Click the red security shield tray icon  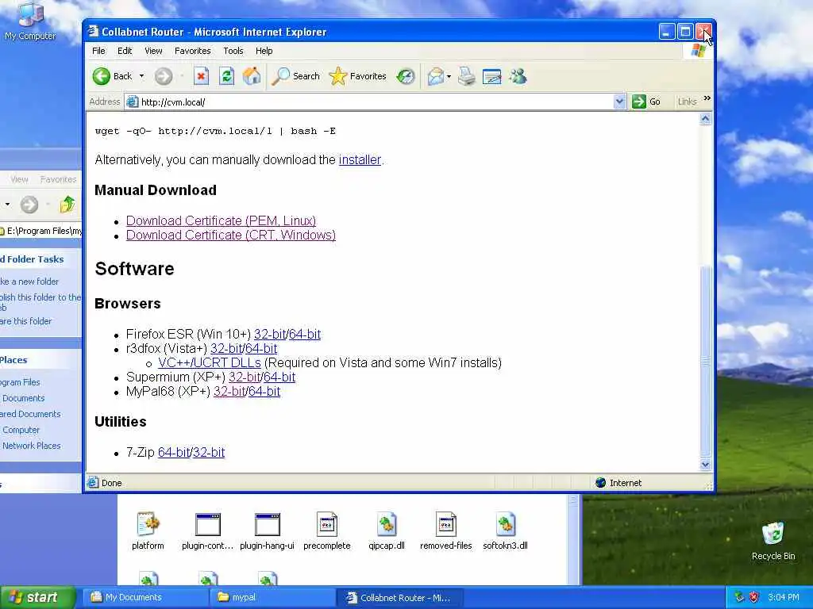pyautogui.click(x=754, y=598)
